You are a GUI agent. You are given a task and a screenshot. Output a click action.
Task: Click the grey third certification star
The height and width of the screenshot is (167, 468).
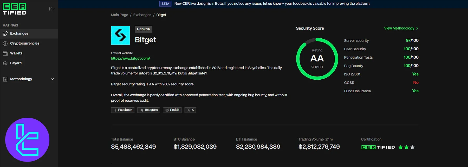tap(412, 147)
